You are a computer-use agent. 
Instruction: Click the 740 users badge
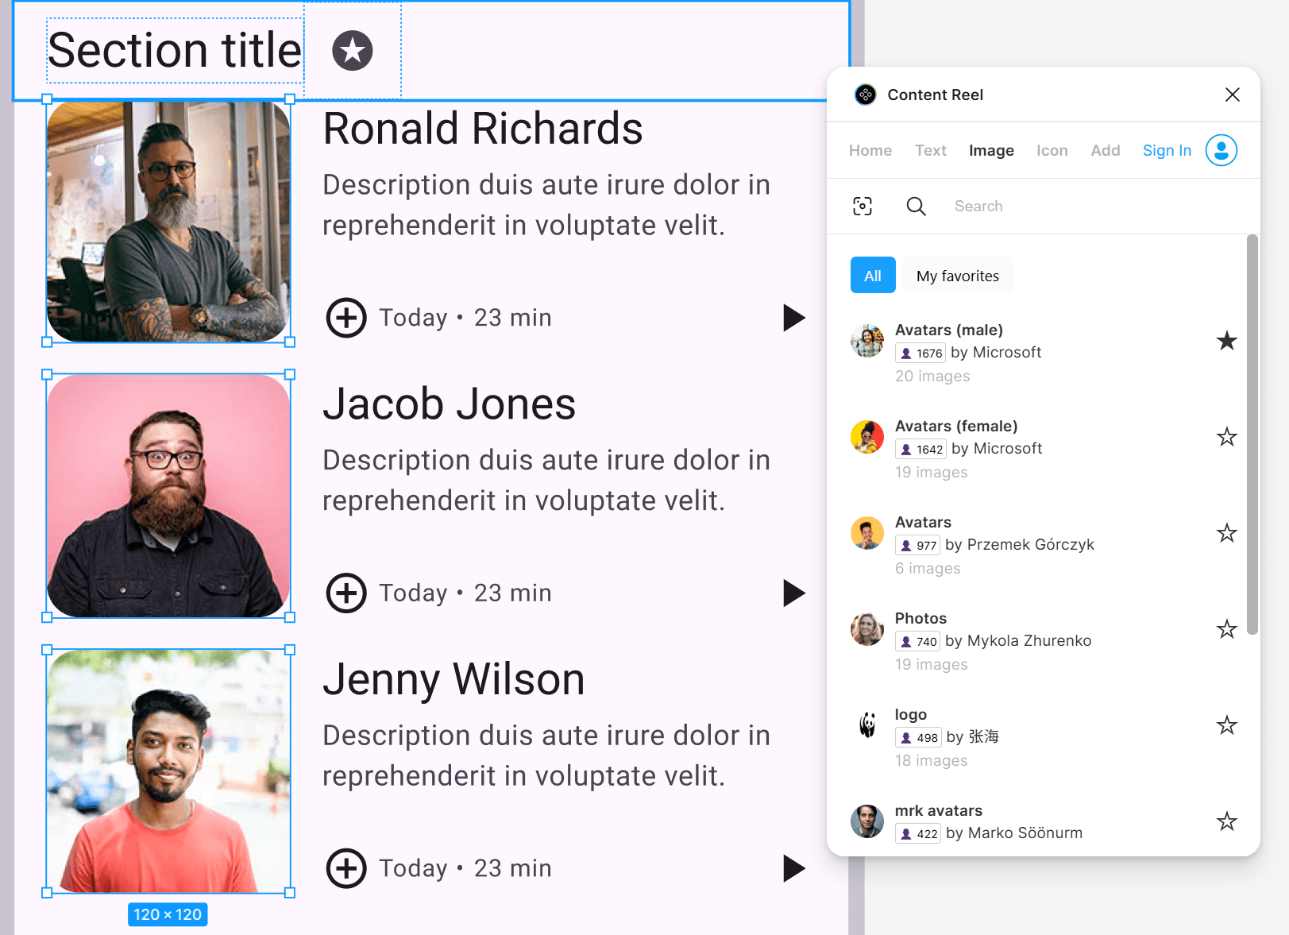(x=918, y=641)
